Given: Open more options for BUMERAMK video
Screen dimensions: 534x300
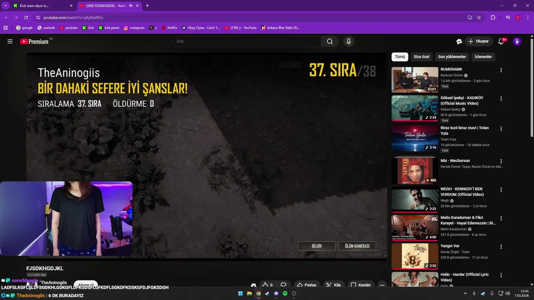Looking at the screenshot, I should [x=501, y=70].
